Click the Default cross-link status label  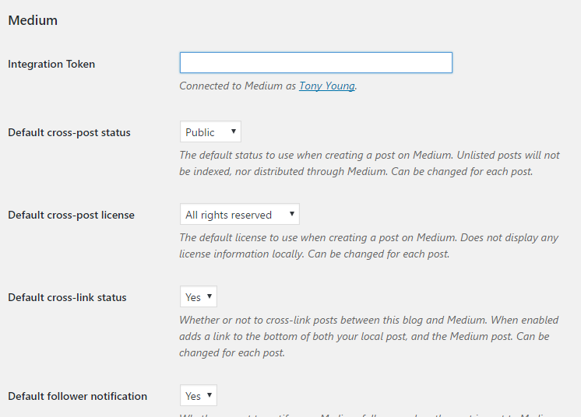tap(67, 298)
